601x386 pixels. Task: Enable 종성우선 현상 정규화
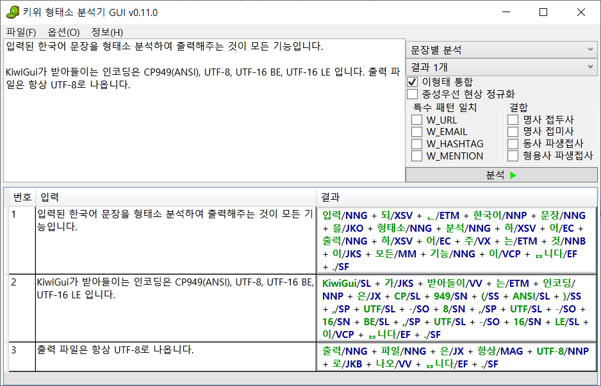411,95
